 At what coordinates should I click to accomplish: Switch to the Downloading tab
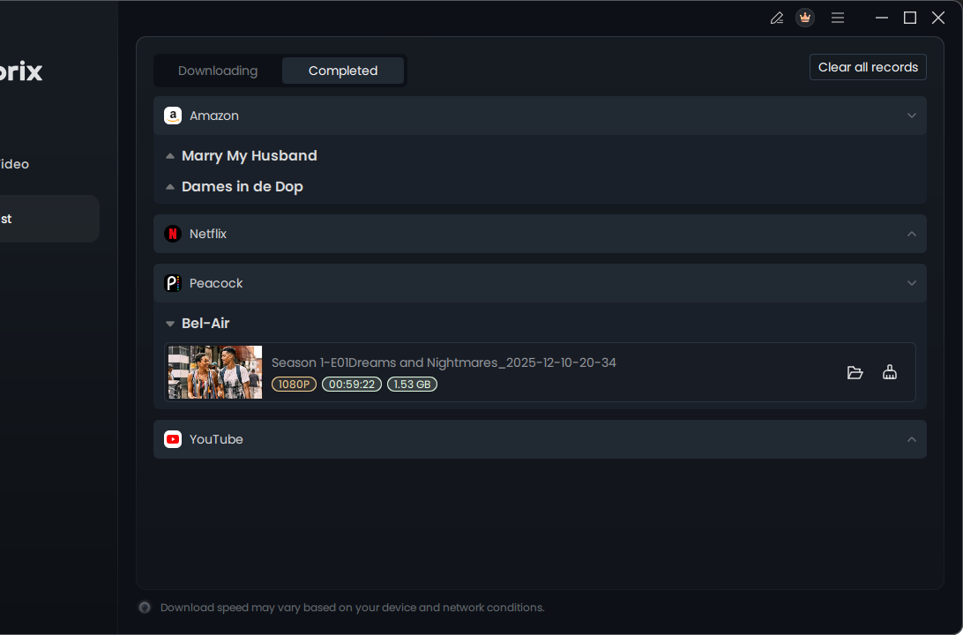pos(219,71)
